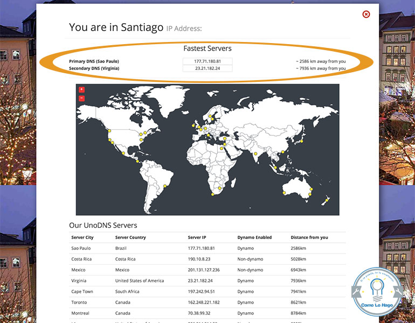
Task: Click the Dynamo Enabled column header
Action: (254, 237)
